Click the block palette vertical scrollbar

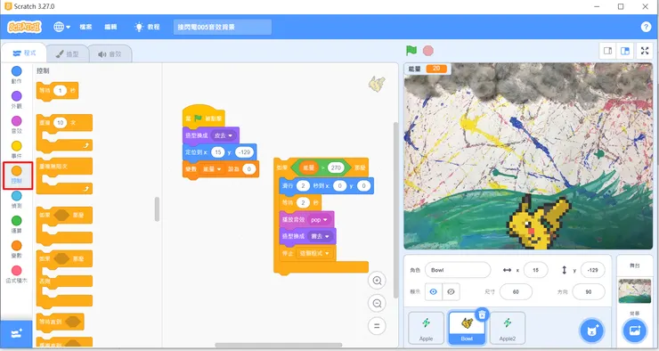158,209
